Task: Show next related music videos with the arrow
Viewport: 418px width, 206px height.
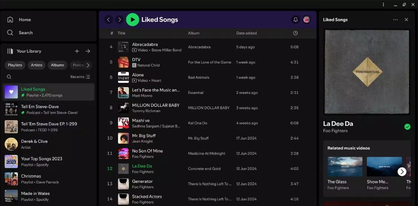Action: [x=402, y=171]
